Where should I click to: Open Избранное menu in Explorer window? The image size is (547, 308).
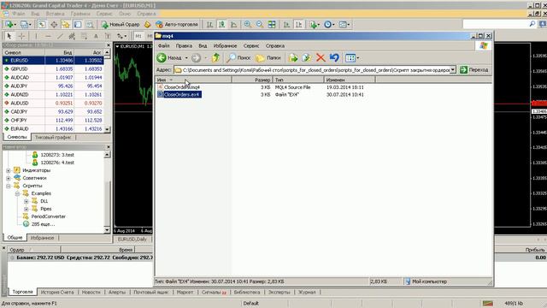pos(225,45)
